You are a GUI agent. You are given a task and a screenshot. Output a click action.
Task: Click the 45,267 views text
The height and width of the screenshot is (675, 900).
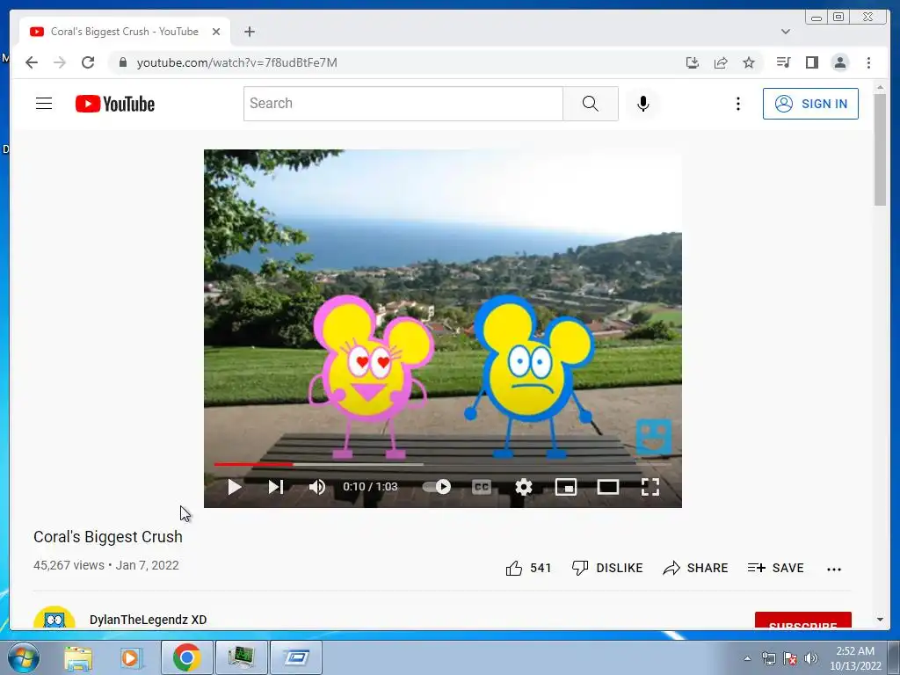(x=69, y=565)
